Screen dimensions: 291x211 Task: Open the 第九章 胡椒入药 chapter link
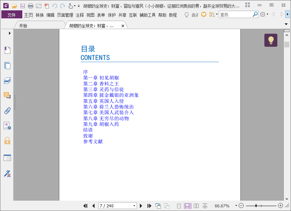point(101,124)
